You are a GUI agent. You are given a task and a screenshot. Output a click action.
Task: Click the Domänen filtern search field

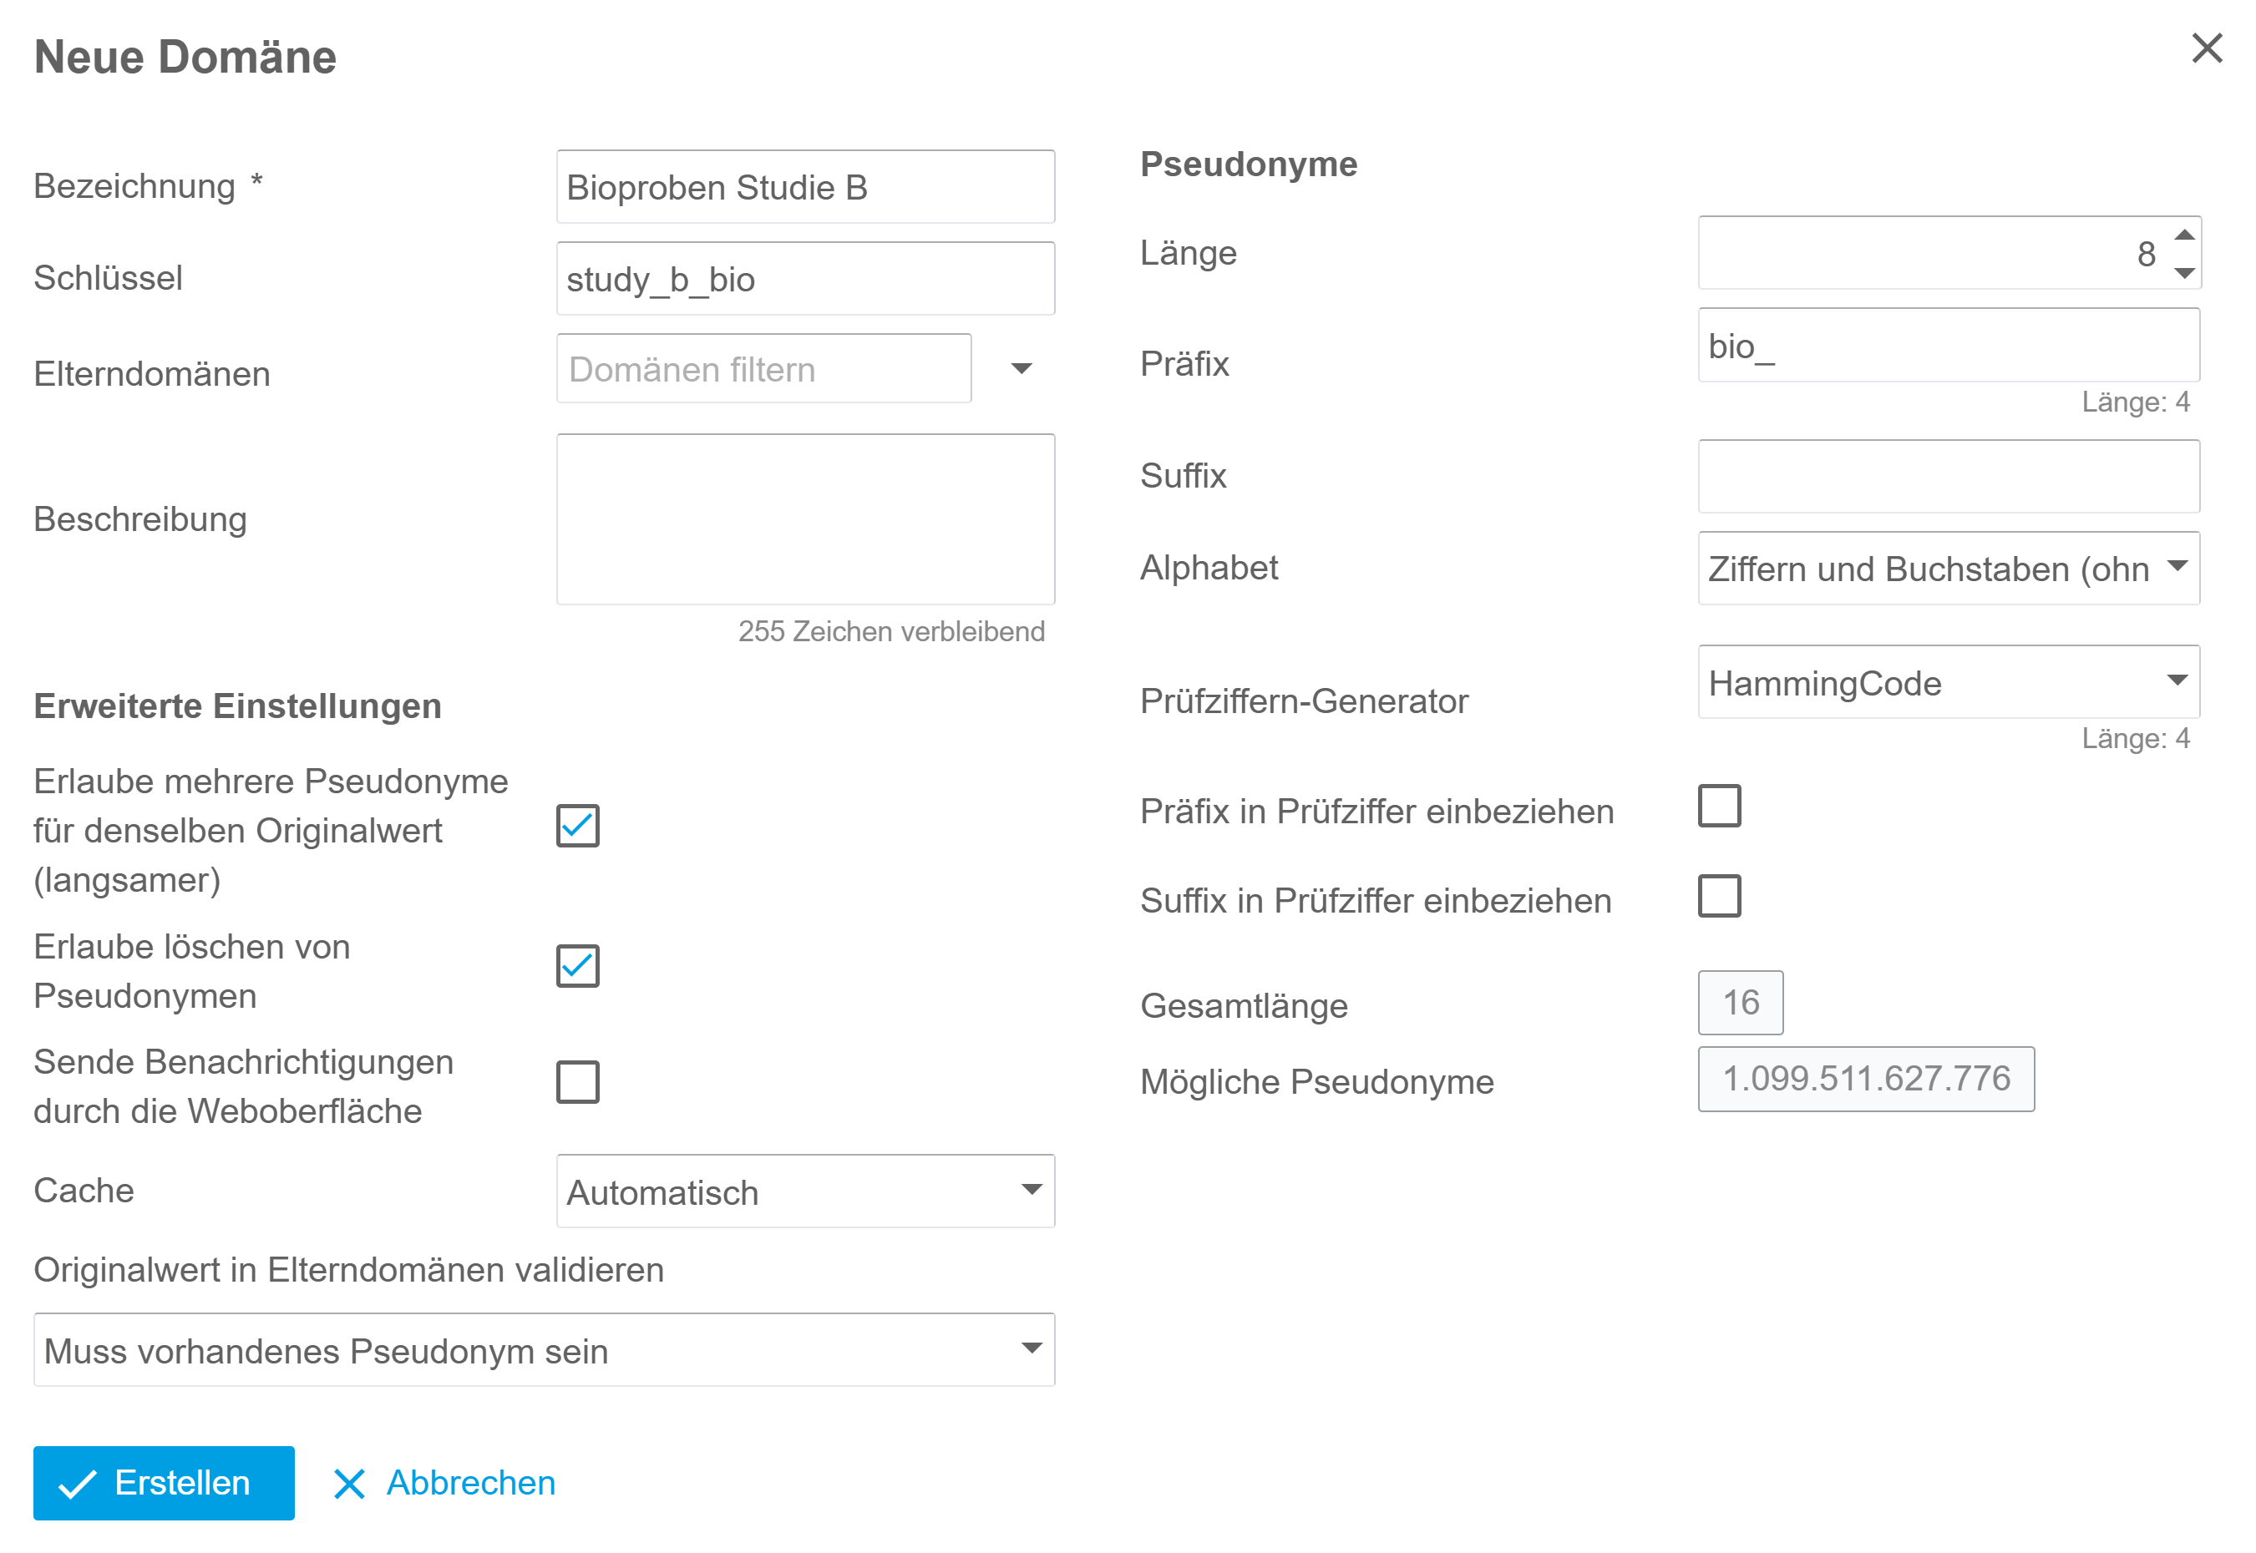point(763,369)
